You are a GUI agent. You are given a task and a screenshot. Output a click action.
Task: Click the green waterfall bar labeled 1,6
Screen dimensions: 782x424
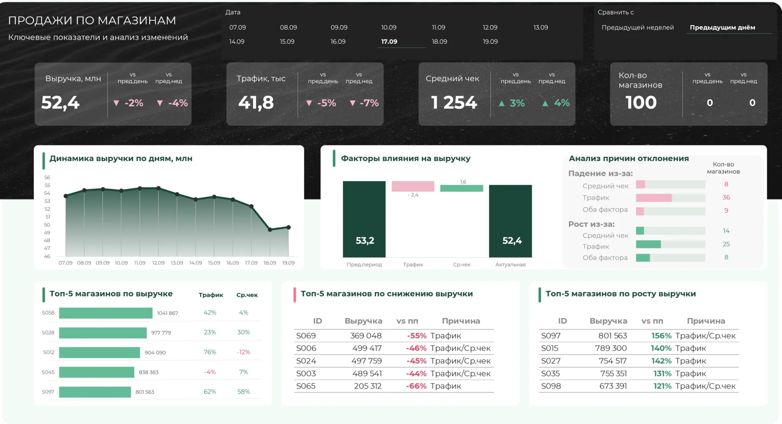pos(462,188)
